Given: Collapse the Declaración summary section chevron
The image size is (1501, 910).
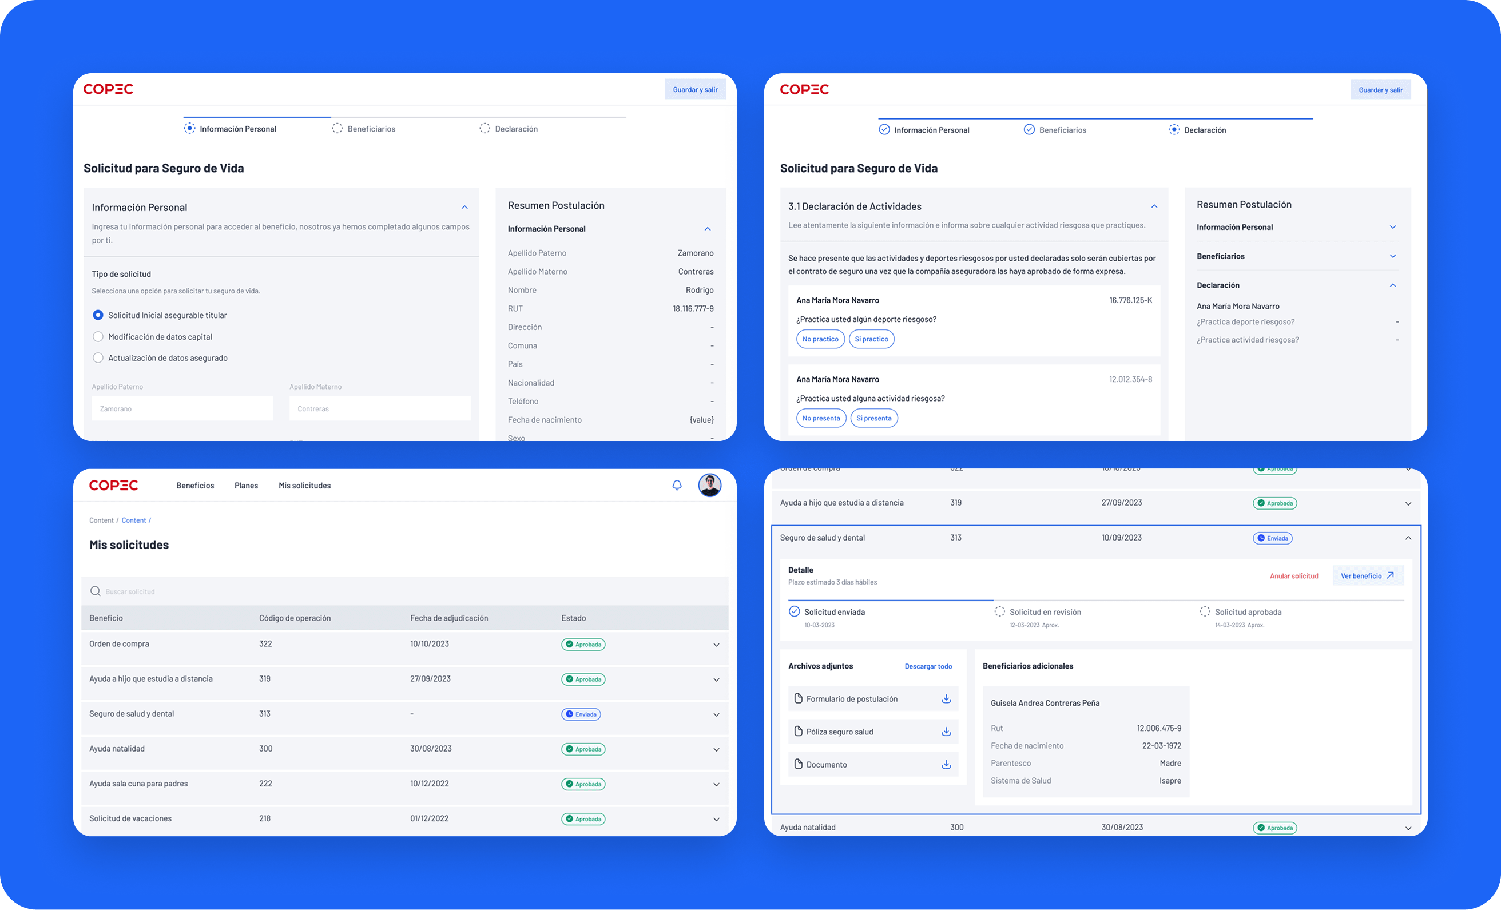Looking at the screenshot, I should (1392, 285).
